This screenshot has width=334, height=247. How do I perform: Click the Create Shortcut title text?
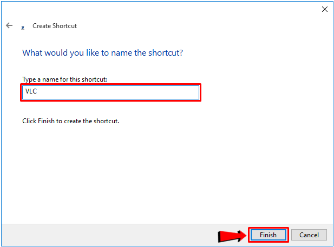click(x=55, y=26)
